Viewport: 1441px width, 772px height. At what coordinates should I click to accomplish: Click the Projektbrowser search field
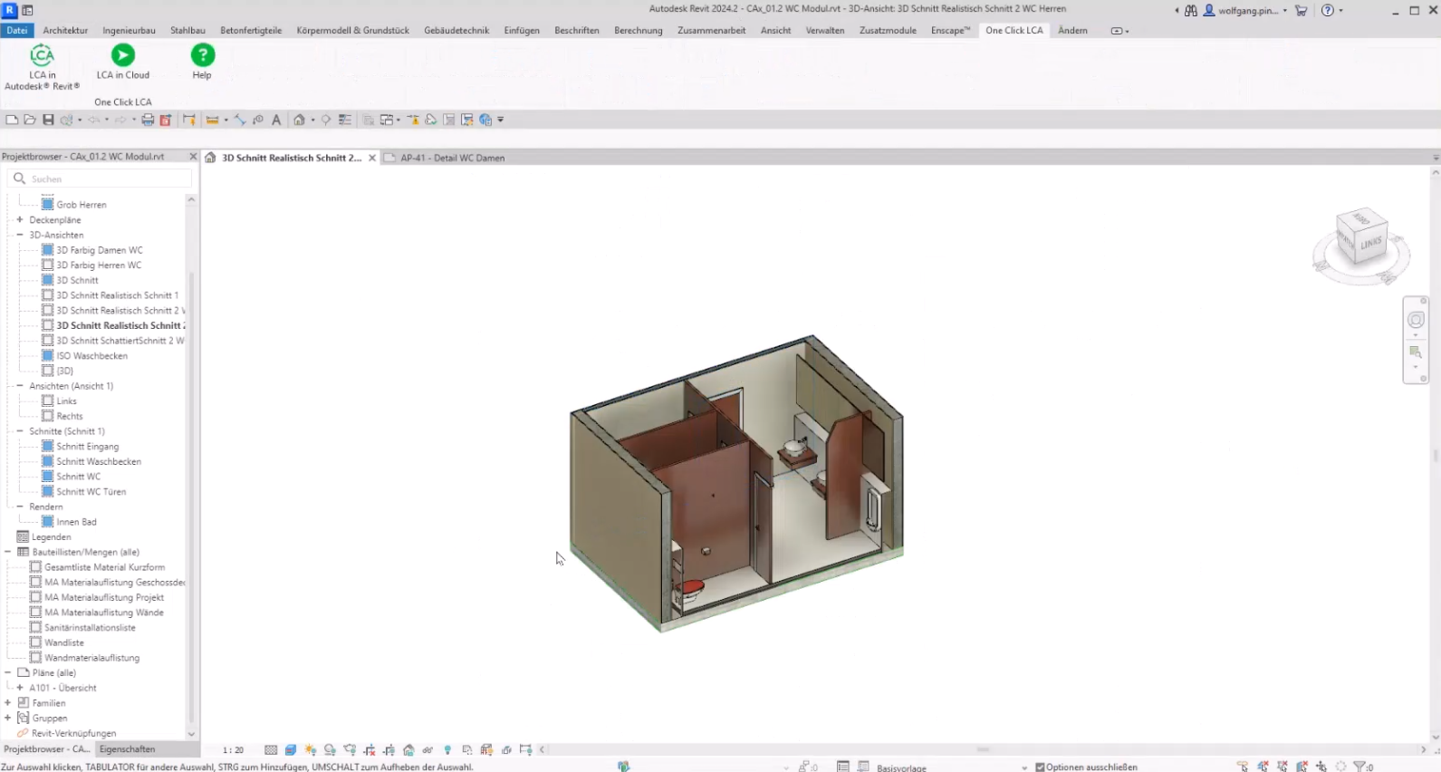(101, 179)
